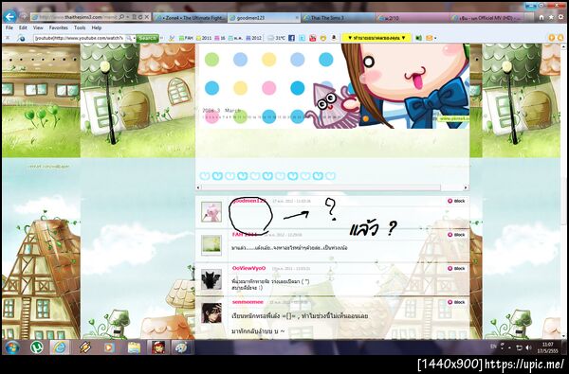Block the FAH comment
The height and width of the screenshot is (374, 569).
click(x=456, y=235)
